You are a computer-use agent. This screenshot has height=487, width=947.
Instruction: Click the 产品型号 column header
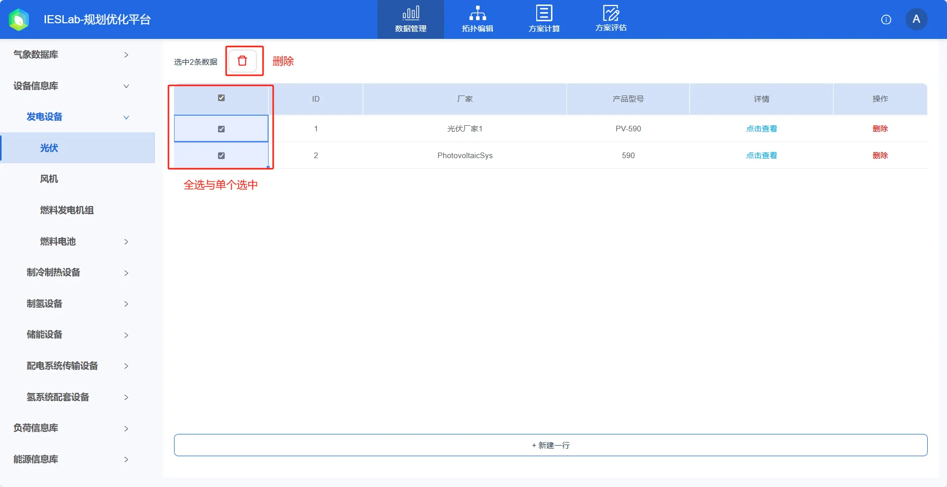tap(628, 99)
